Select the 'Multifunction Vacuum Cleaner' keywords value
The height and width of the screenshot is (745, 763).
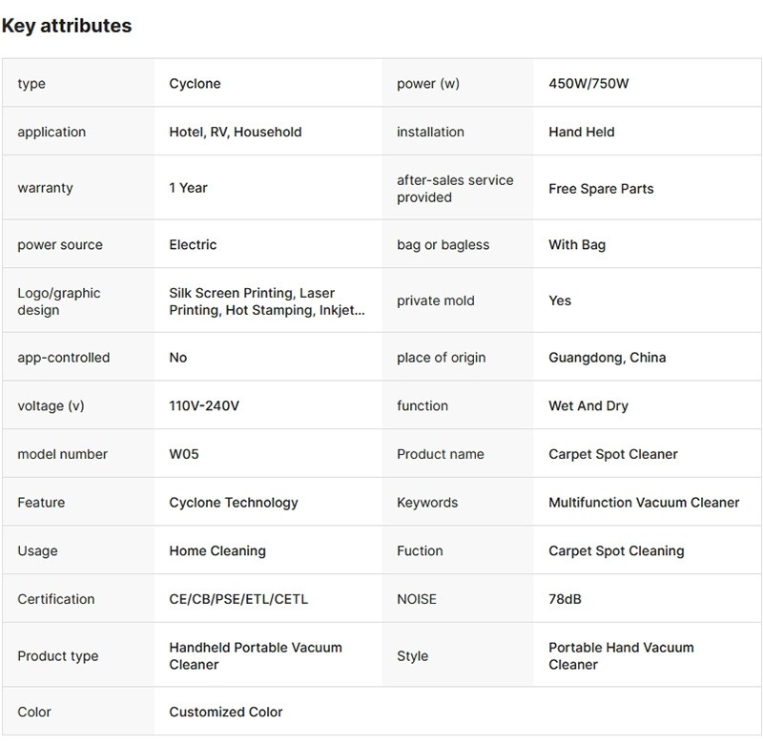pos(644,503)
